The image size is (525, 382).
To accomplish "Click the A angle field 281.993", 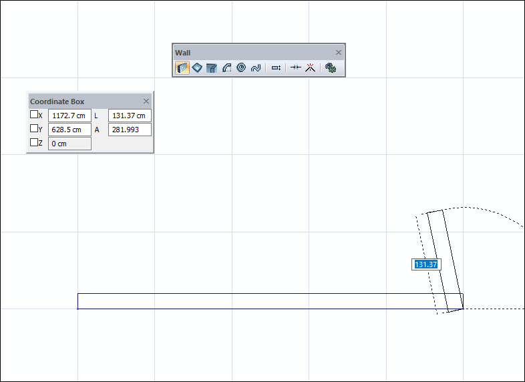I will point(130,130).
